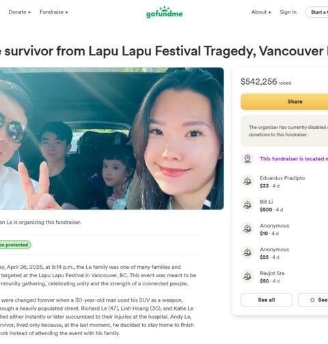
Task: Expand the Fundraise dropdown menu
Action: pyautogui.click(x=54, y=12)
